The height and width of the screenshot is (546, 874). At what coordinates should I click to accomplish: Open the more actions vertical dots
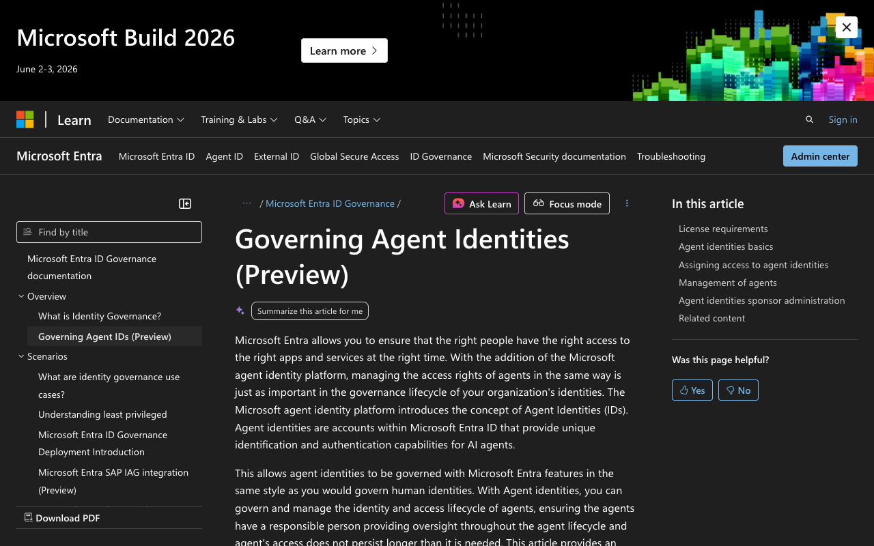point(627,203)
